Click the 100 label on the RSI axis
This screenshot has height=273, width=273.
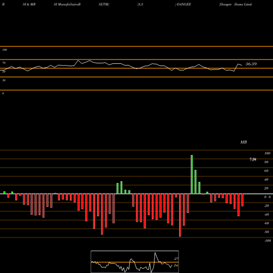4,50
